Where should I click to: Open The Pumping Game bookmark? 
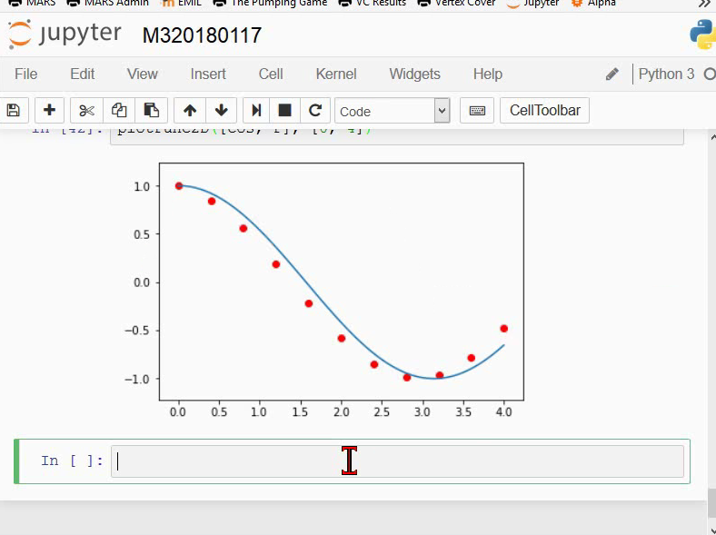(271, 3)
